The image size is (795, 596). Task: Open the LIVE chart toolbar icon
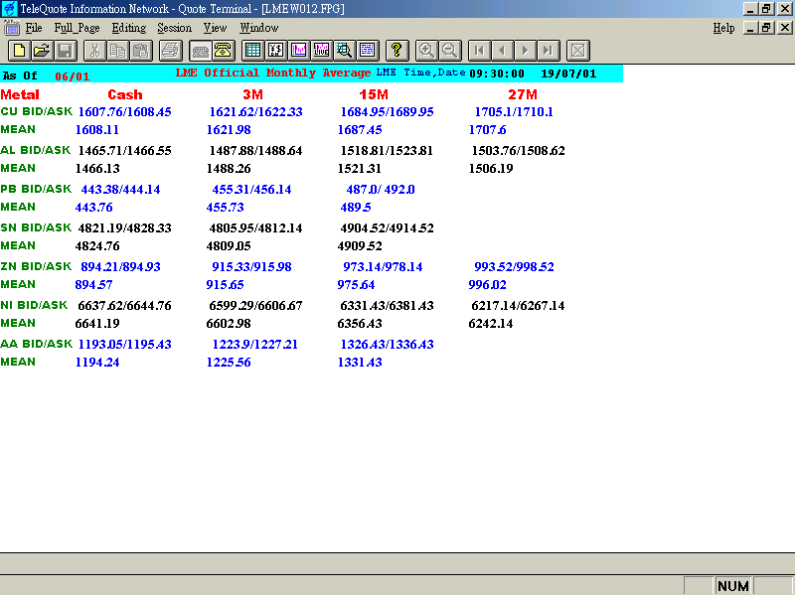322,51
